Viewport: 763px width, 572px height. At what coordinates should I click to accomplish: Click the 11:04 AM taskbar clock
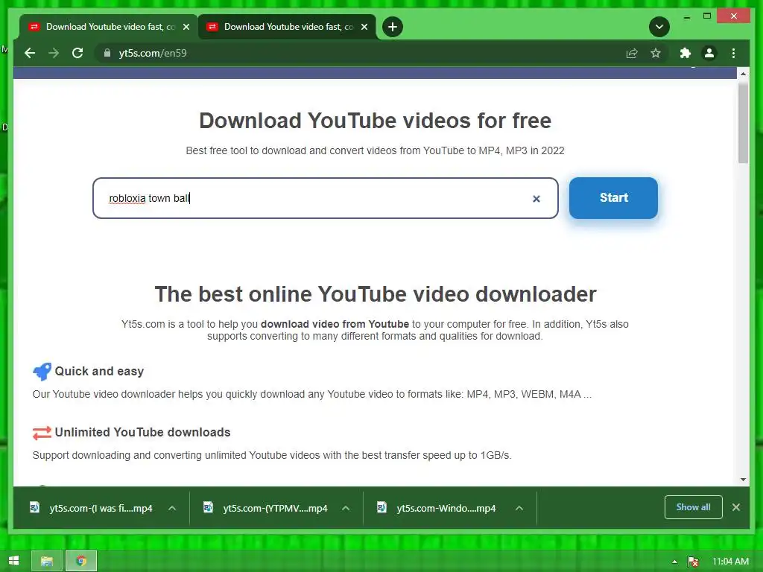click(730, 562)
